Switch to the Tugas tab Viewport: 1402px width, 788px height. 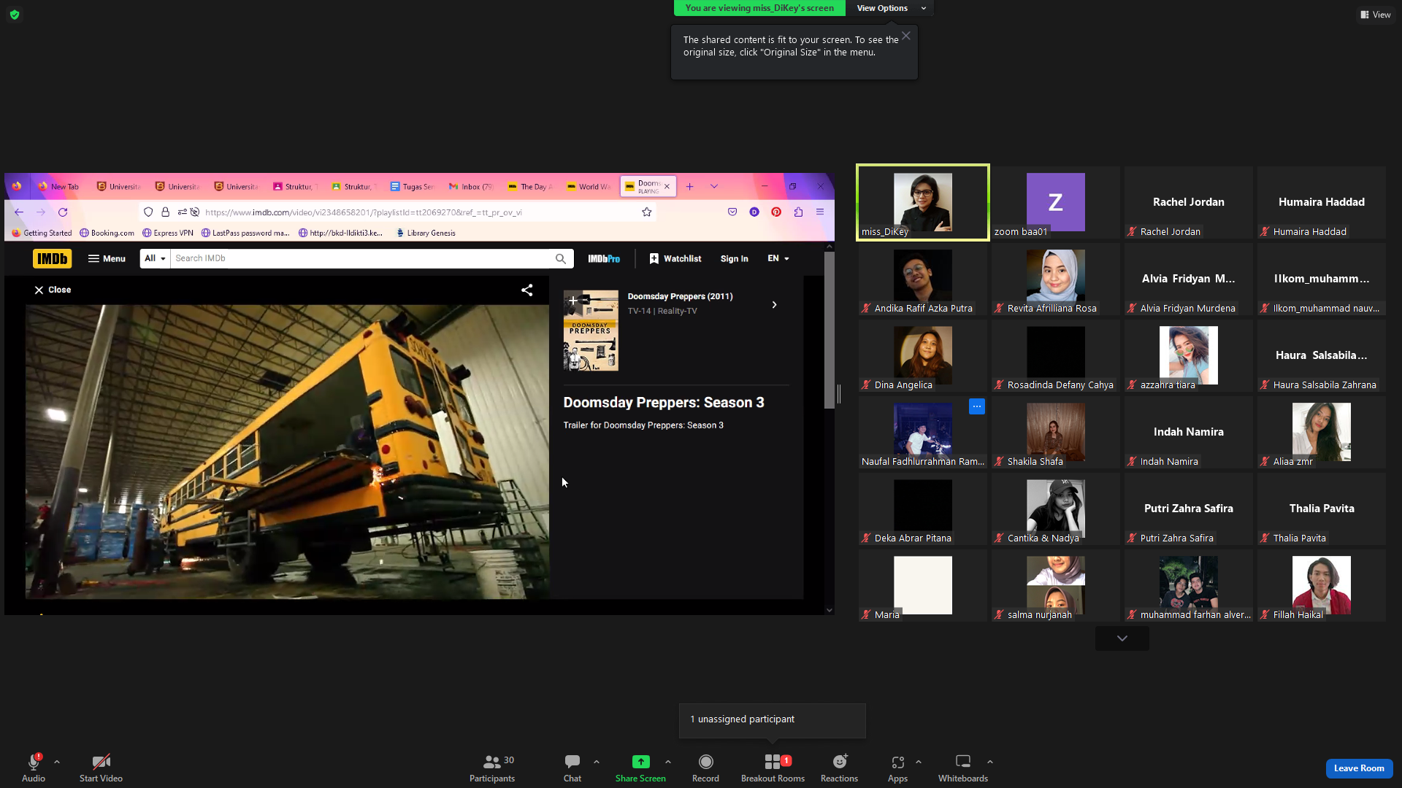point(413,187)
